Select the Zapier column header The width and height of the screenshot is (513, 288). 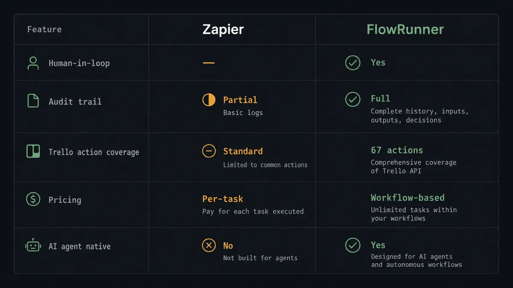click(223, 29)
